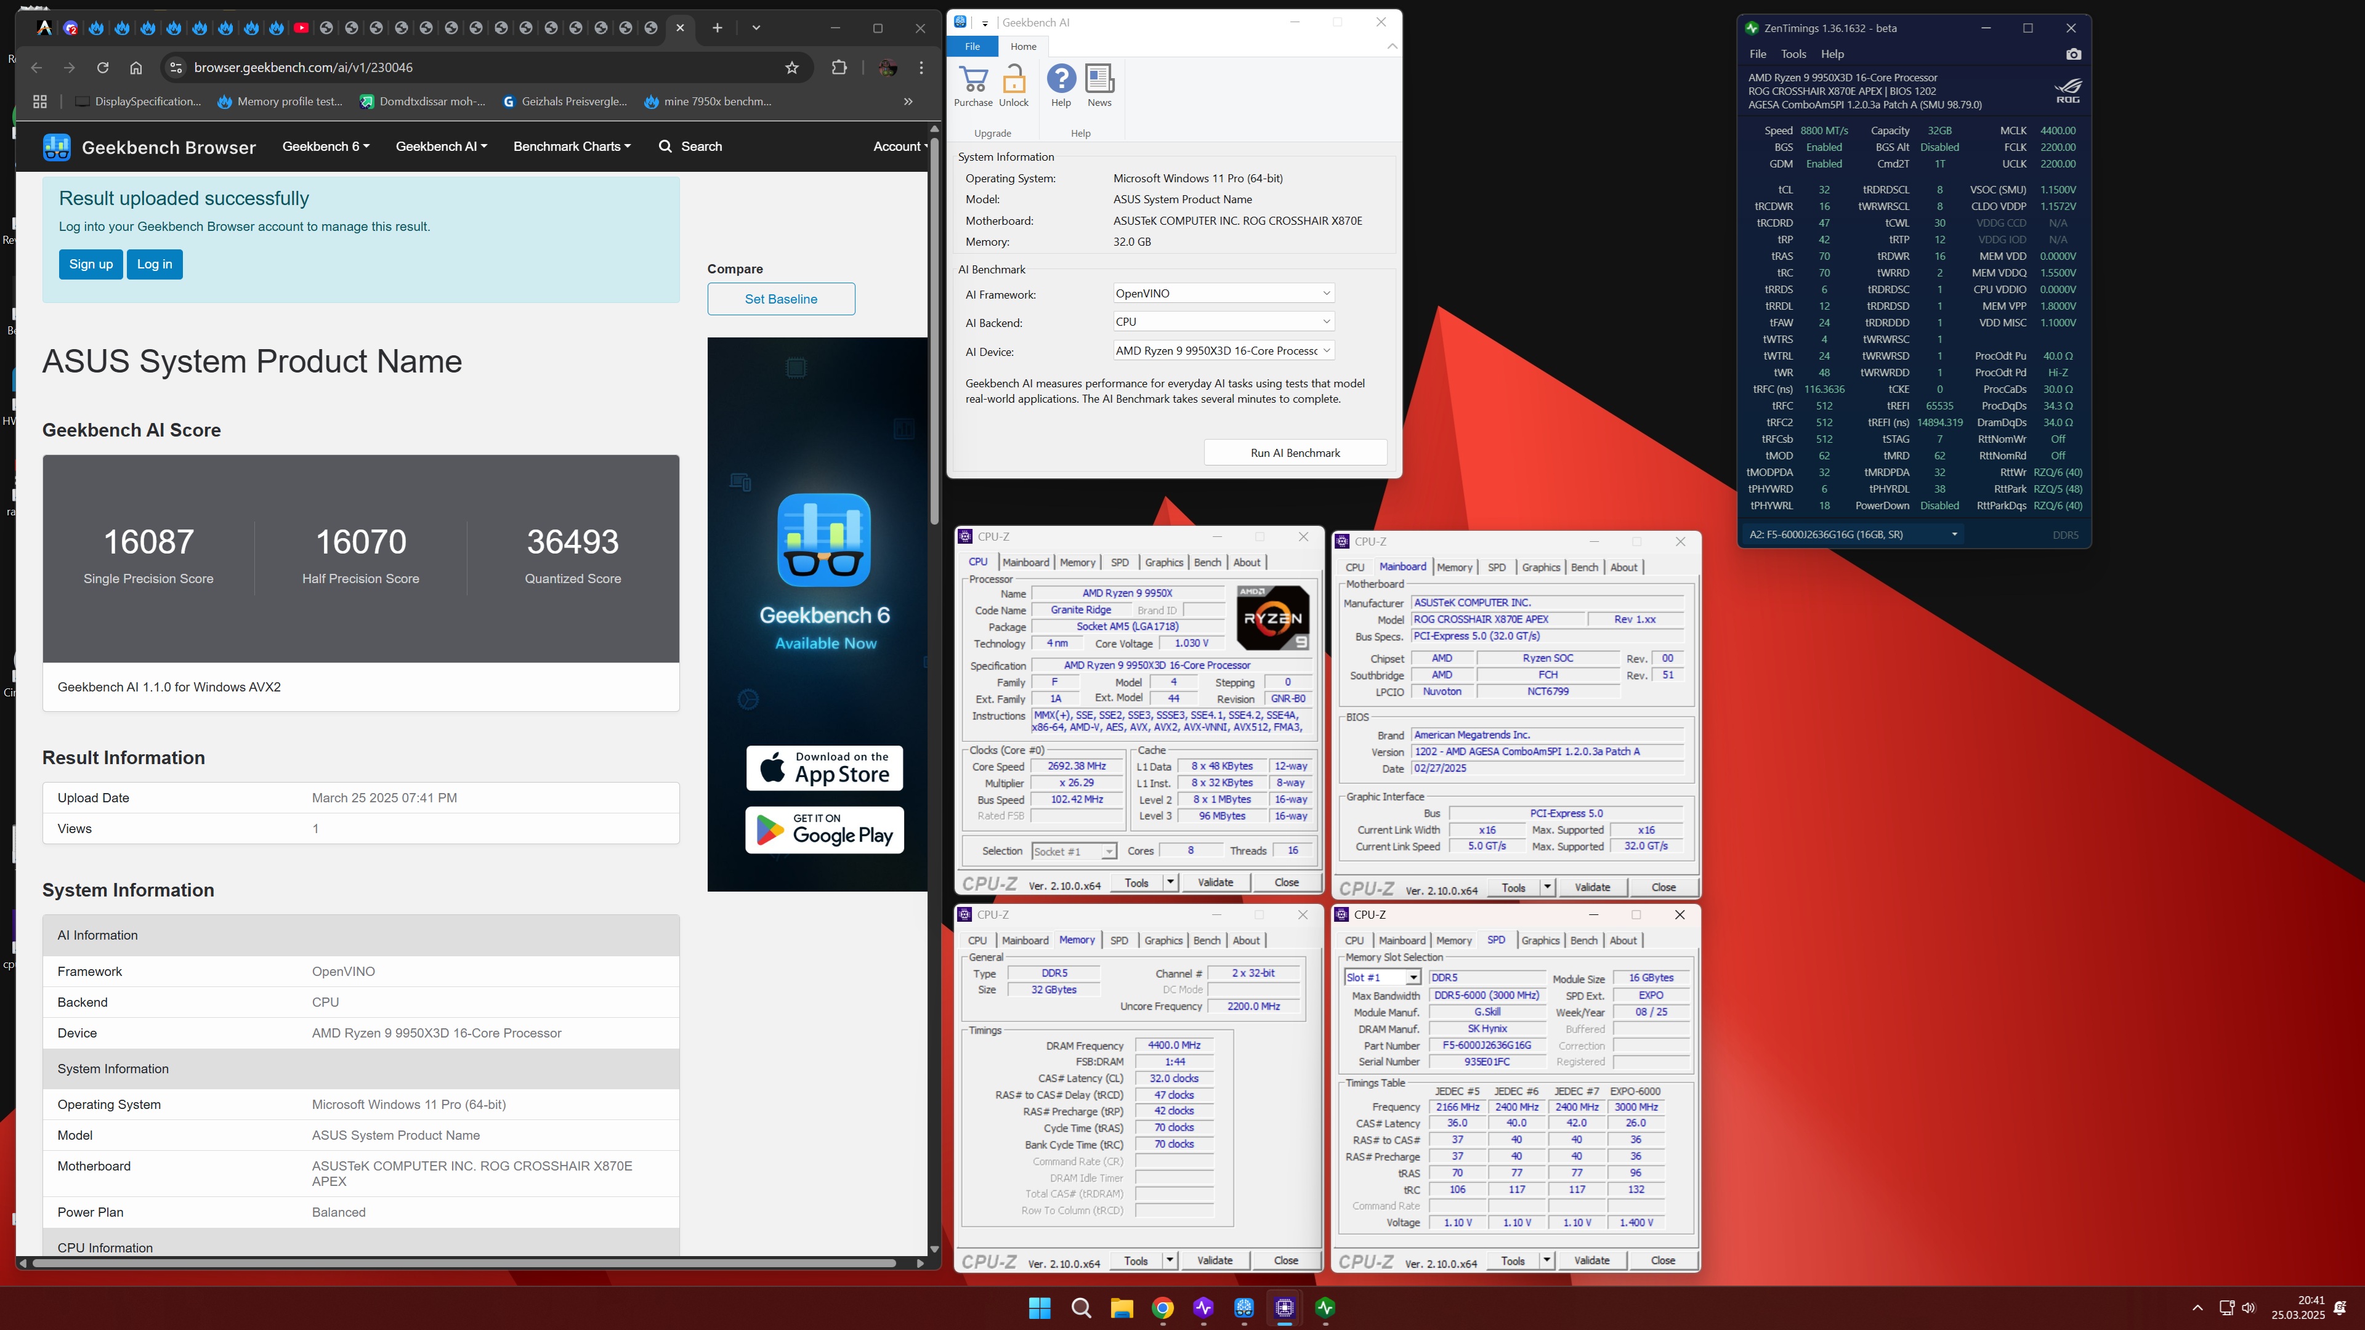This screenshot has height=1330, width=2365.
Task: Click the clock and date in taskbar
Action: (x=2298, y=1308)
